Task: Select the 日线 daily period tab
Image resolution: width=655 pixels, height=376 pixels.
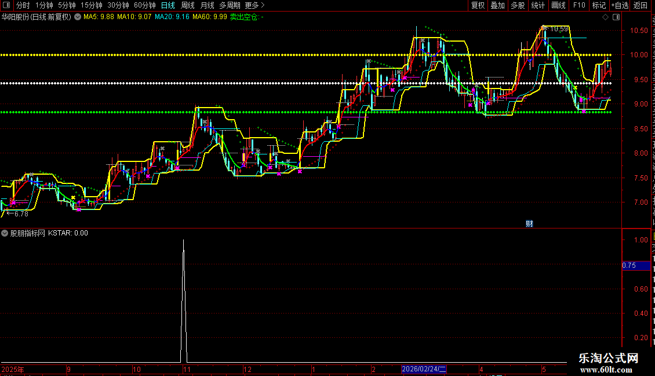Action: (168, 5)
